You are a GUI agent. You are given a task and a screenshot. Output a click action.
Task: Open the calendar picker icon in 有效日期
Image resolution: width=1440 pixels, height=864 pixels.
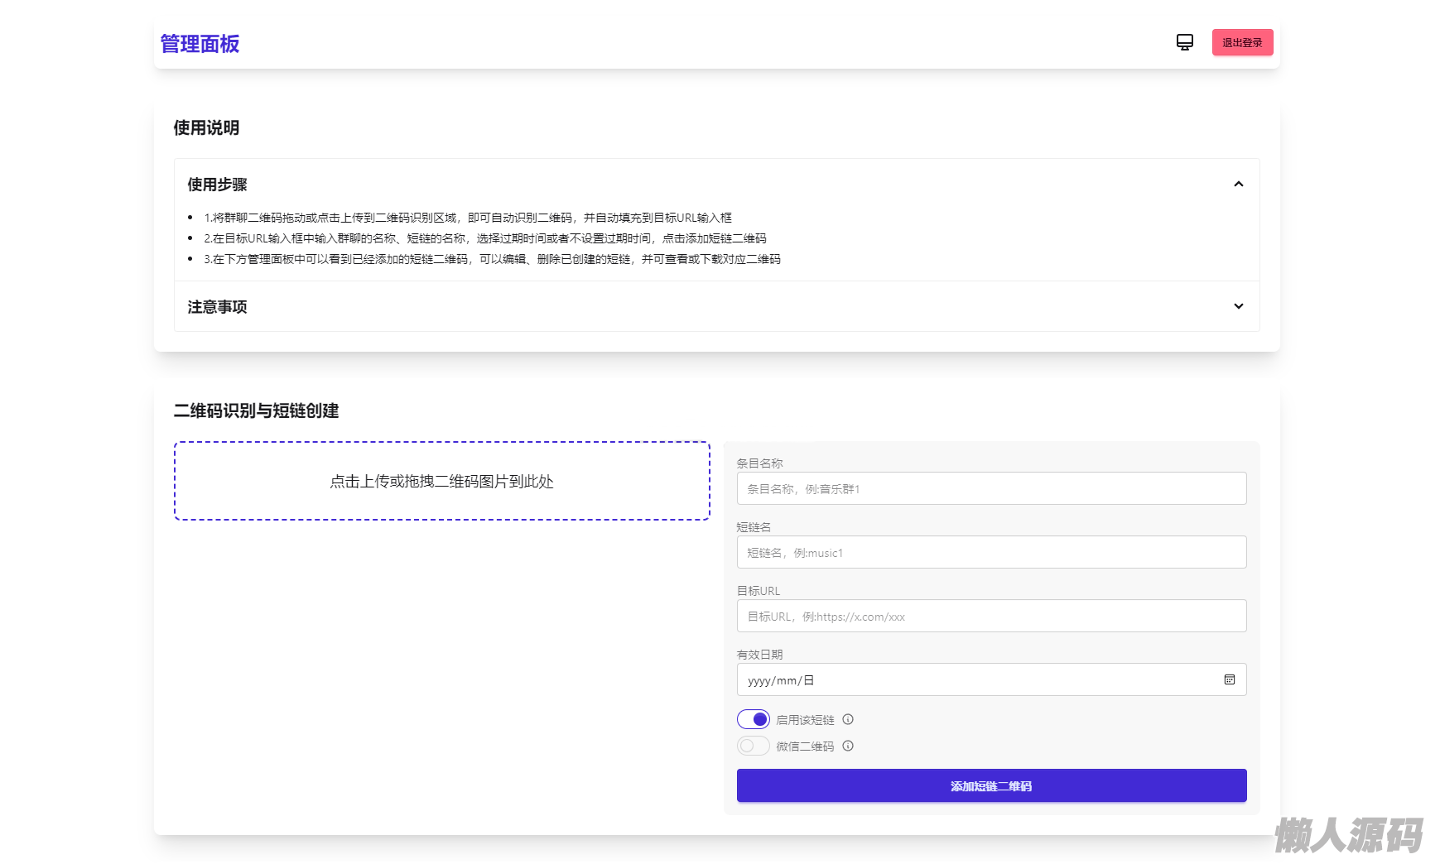click(x=1229, y=679)
